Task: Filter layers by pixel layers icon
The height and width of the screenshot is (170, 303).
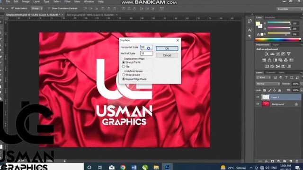Action: 275,77
